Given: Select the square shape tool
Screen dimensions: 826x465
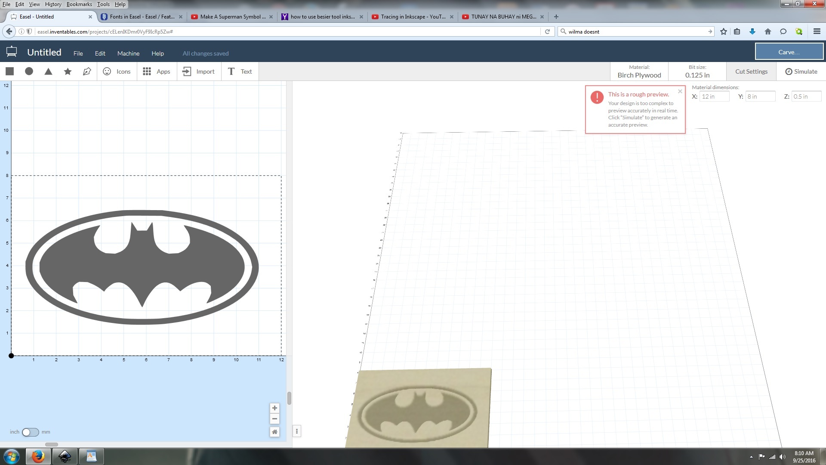Looking at the screenshot, I should pos(9,71).
